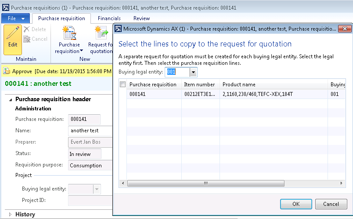Expand the History section
Viewport: 353px width, 219px height.
10,215
